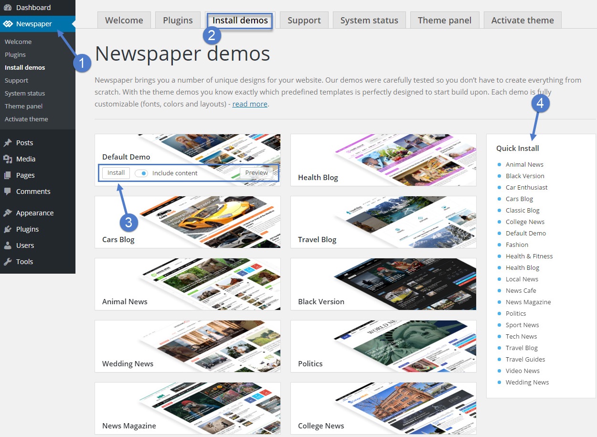Quick install College News from list
Viewport: 597px width, 437px height.
click(x=525, y=222)
